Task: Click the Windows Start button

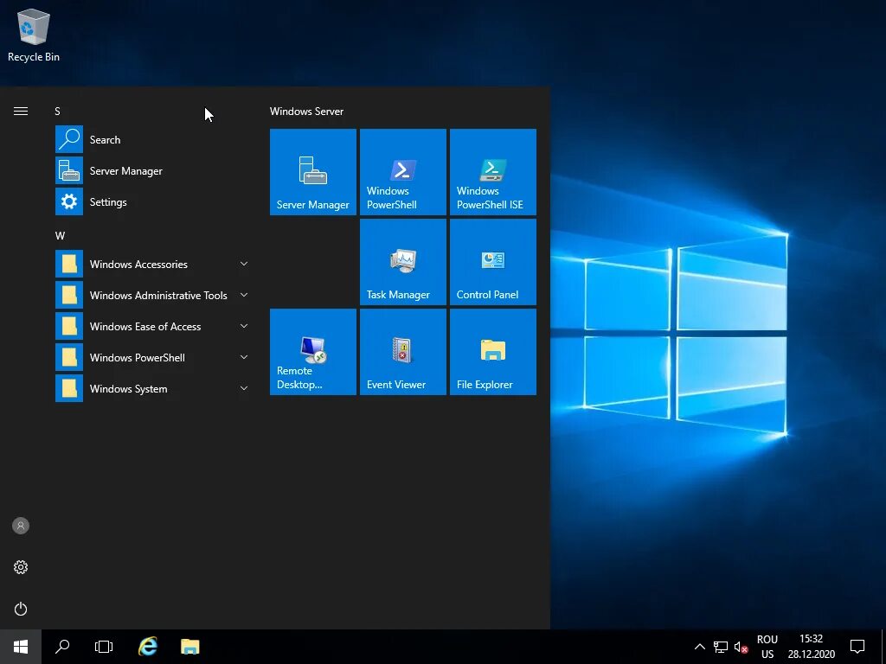Action: 21,647
